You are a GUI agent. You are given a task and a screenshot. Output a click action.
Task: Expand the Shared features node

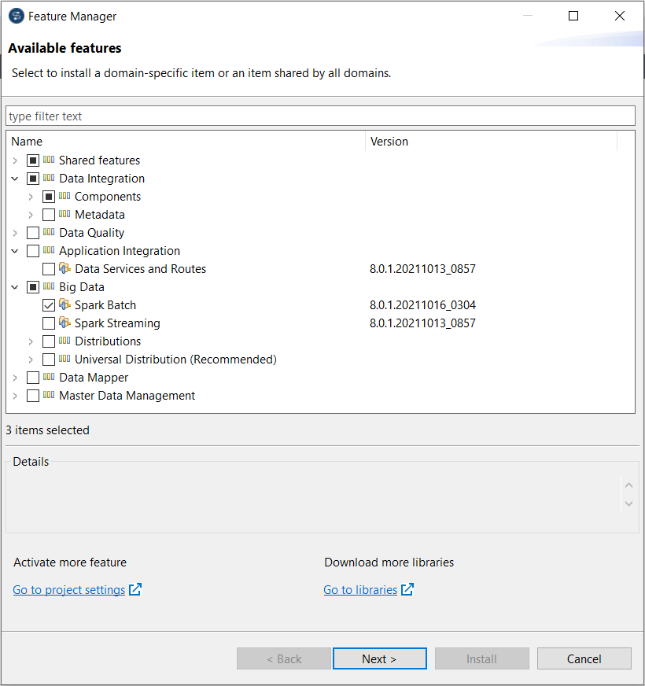click(x=15, y=160)
